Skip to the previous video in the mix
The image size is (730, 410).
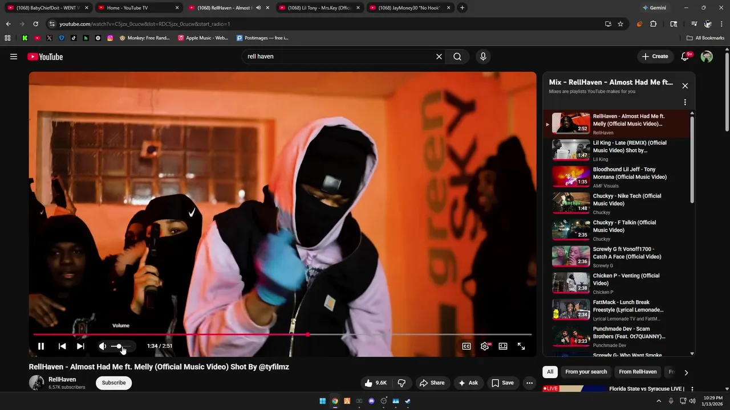[x=62, y=346]
